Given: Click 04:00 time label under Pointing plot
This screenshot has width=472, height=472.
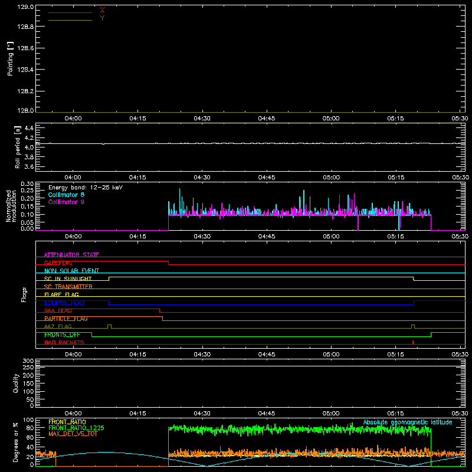Looking at the screenshot, I should pyautogui.click(x=73, y=119).
